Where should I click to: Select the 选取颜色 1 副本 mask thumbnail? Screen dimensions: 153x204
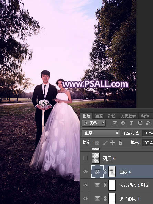[112, 185]
